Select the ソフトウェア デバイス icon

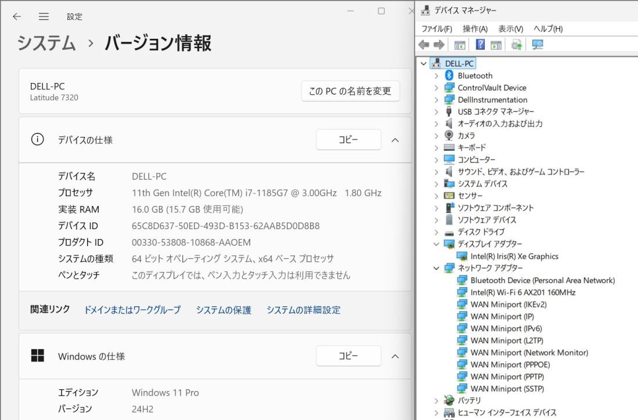tap(449, 219)
